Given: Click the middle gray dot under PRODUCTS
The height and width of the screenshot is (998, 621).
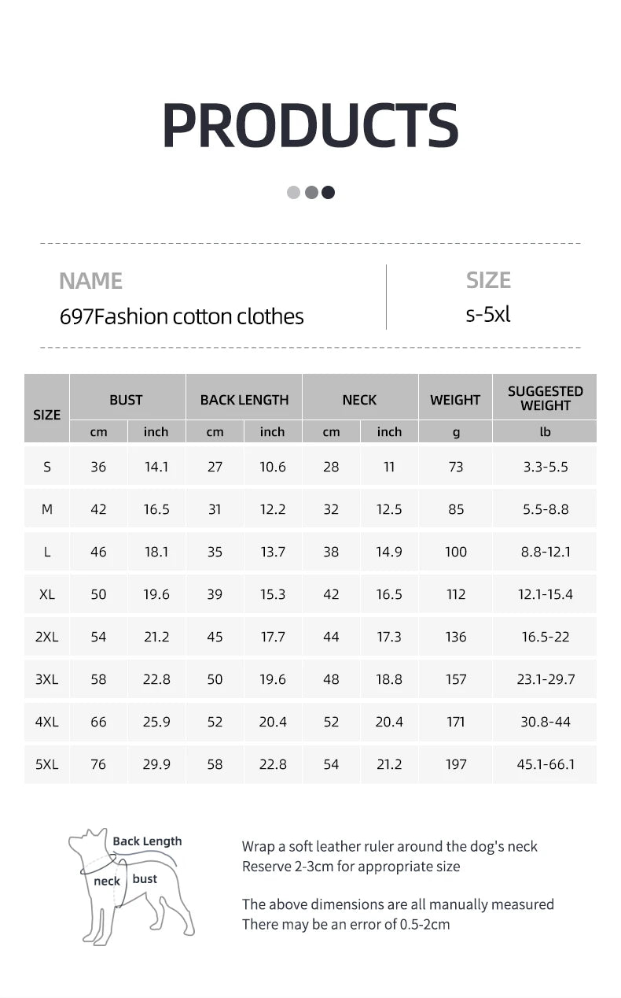Looking at the screenshot, I should coord(311,192).
